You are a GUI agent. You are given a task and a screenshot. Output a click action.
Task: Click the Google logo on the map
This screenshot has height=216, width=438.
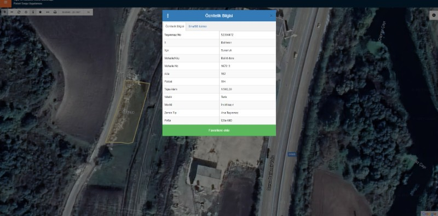coord(429,213)
